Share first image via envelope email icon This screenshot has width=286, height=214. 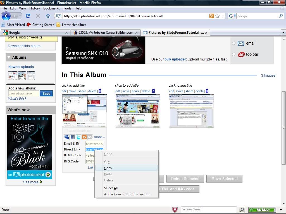pyautogui.click(x=90, y=137)
